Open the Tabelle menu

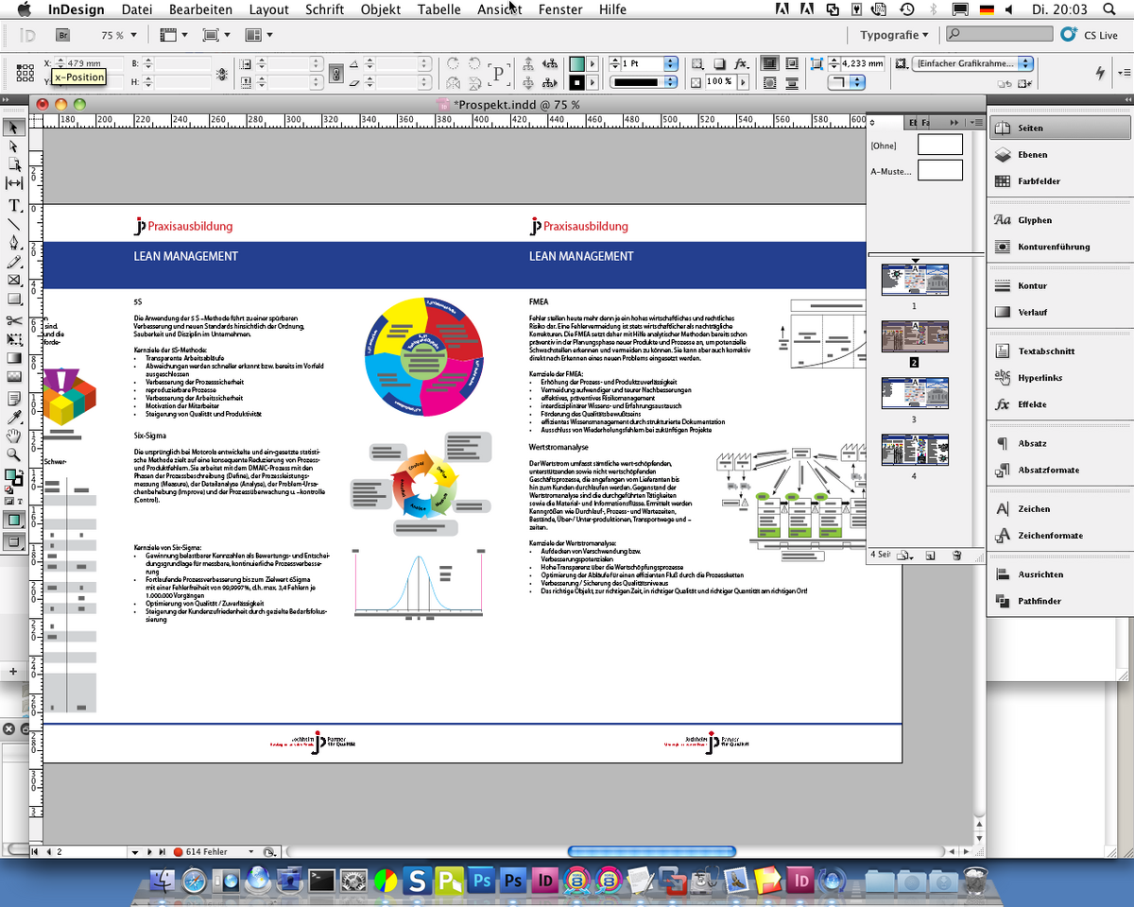click(x=438, y=9)
